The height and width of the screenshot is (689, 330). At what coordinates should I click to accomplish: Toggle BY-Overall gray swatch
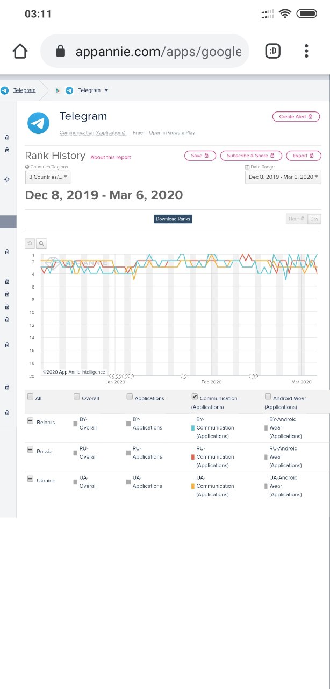click(x=76, y=424)
